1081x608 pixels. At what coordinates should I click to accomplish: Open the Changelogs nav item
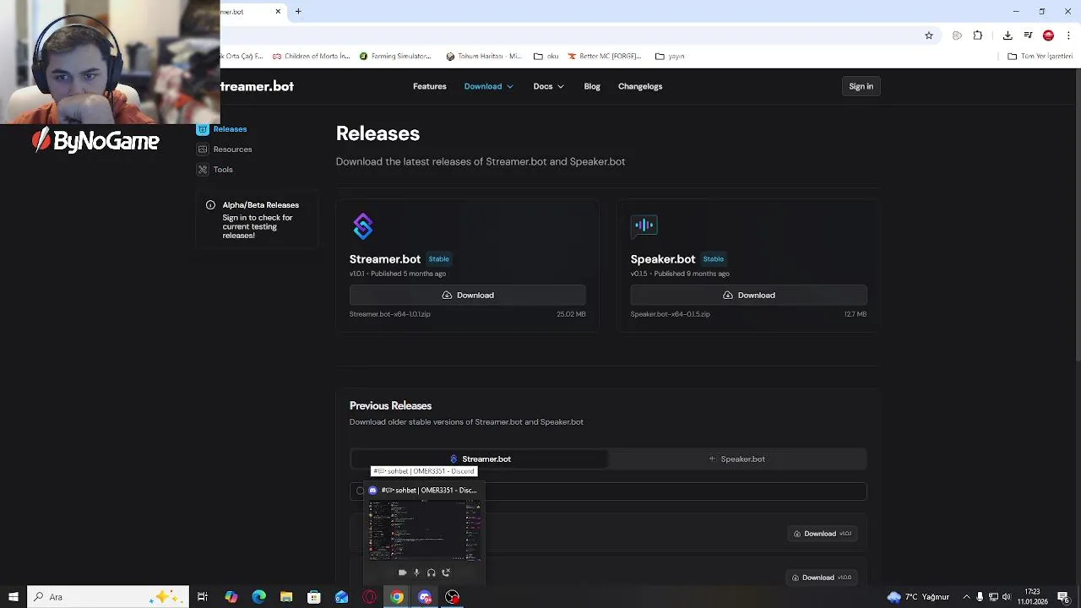[640, 86]
